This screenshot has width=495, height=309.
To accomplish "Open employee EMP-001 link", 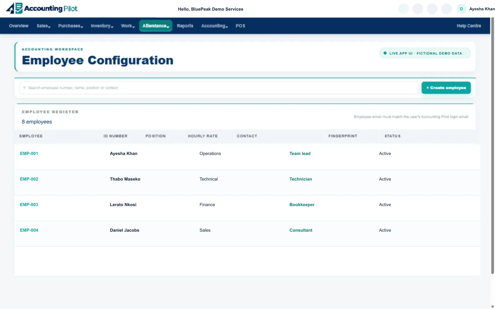I will [x=29, y=153].
